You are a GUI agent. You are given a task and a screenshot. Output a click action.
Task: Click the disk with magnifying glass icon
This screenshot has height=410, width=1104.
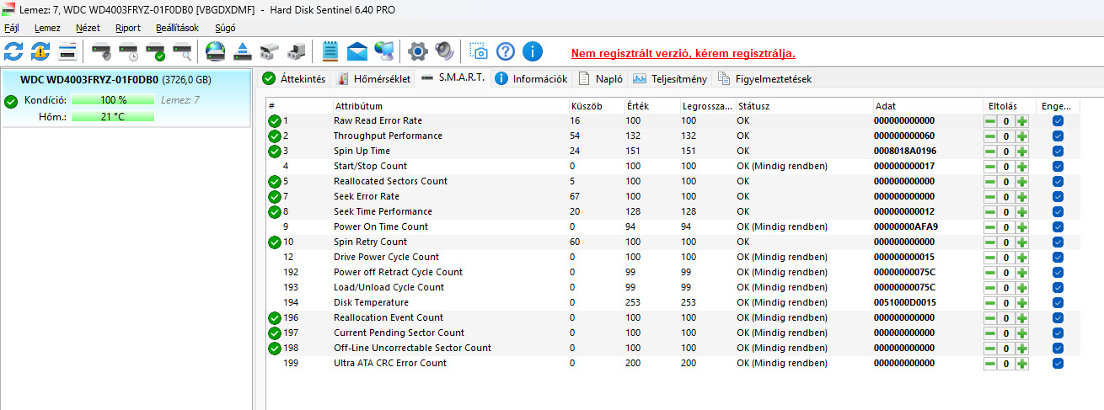(x=182, y=51)
